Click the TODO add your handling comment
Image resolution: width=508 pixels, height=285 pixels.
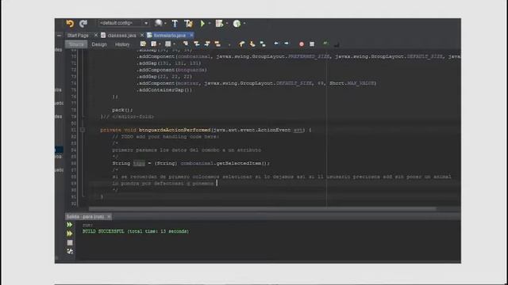166,137
